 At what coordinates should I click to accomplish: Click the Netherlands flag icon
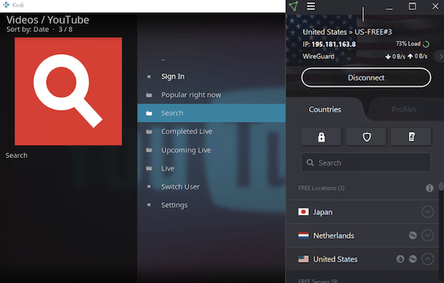(x=304, y=236)
